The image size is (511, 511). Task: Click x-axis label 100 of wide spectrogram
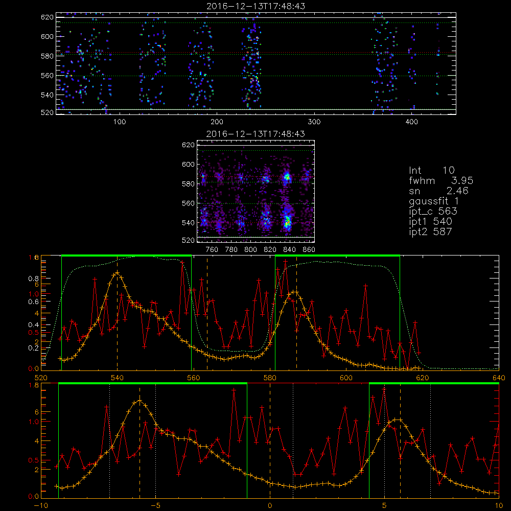click(120, 122)
